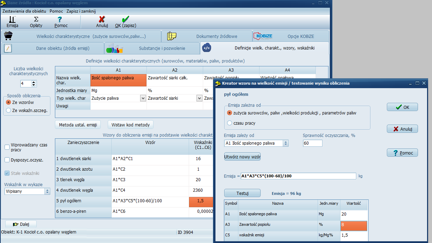Click the Emisja formula input field in dialog
The width and height of the screenshot is (432, 243).
pyautogui.click(x=299, y=176)
